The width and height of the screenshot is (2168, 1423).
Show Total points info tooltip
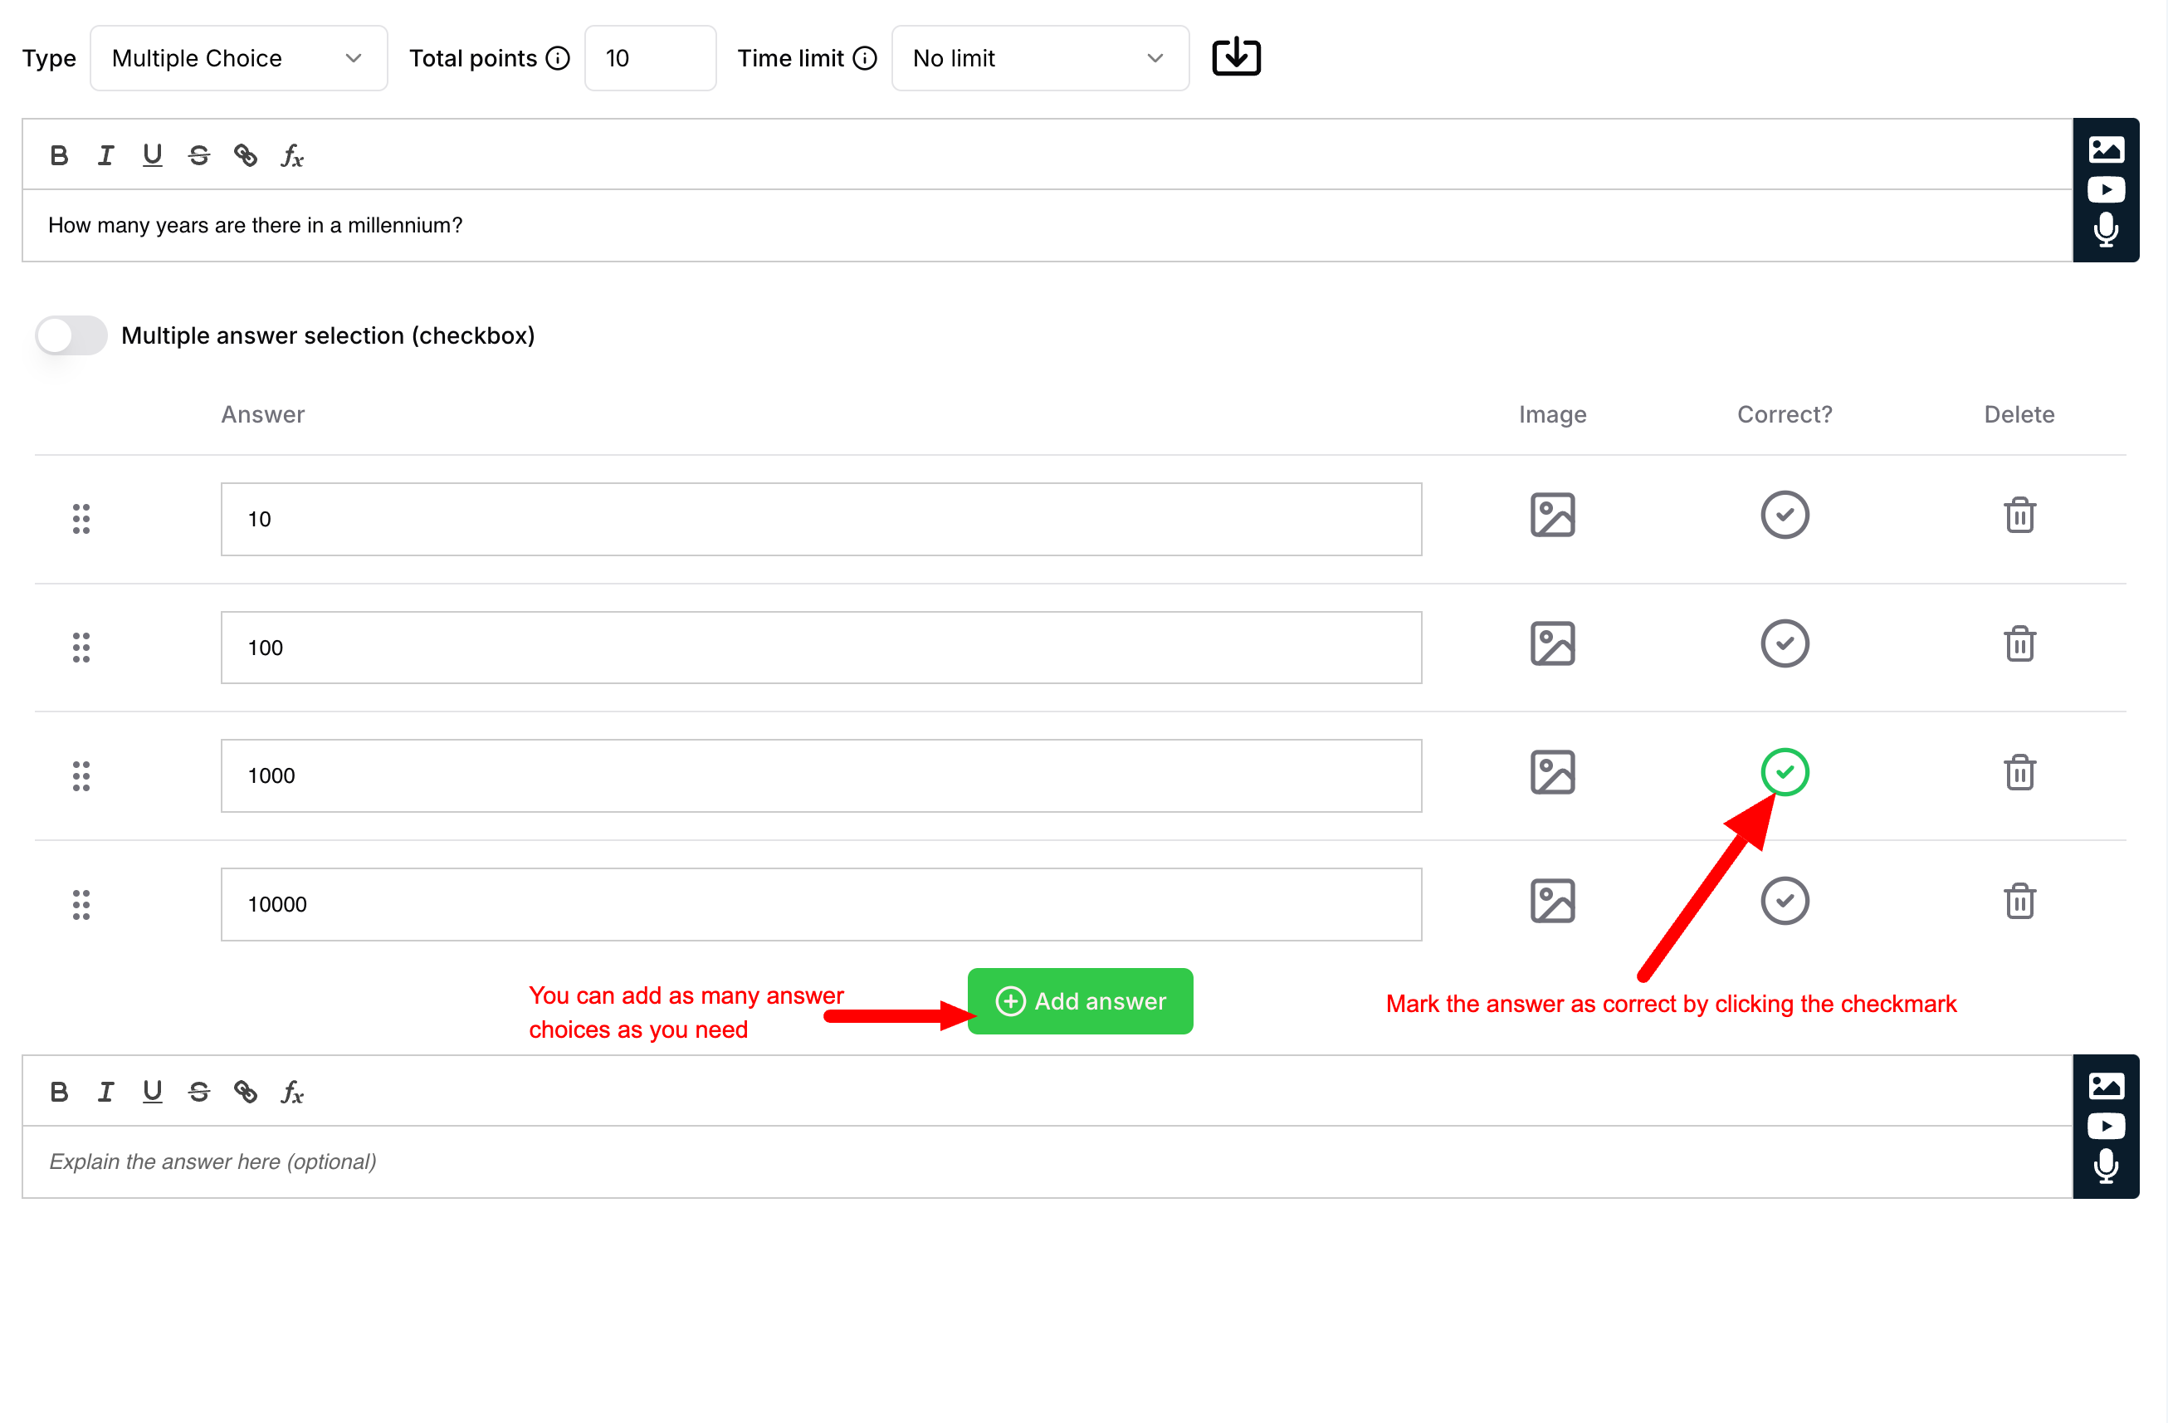(558, 58)
